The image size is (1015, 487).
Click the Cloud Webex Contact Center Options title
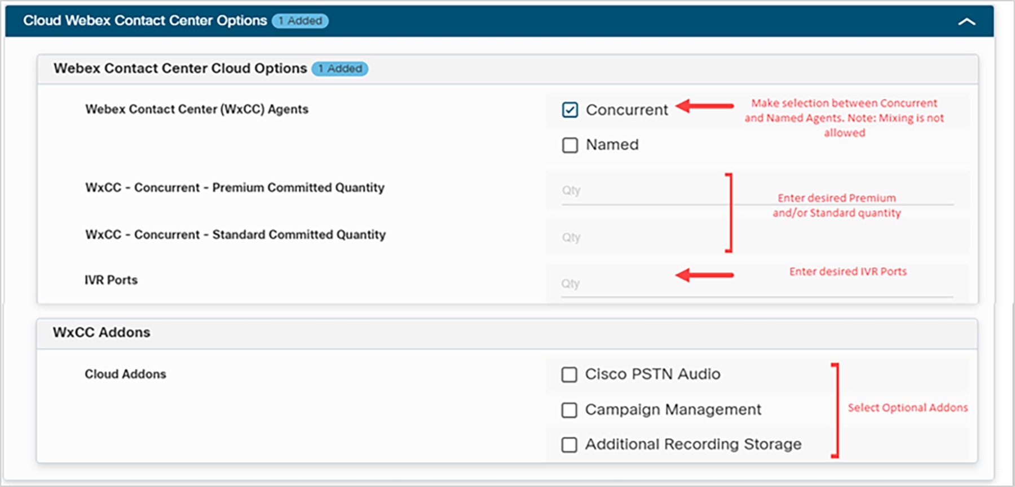145,21
